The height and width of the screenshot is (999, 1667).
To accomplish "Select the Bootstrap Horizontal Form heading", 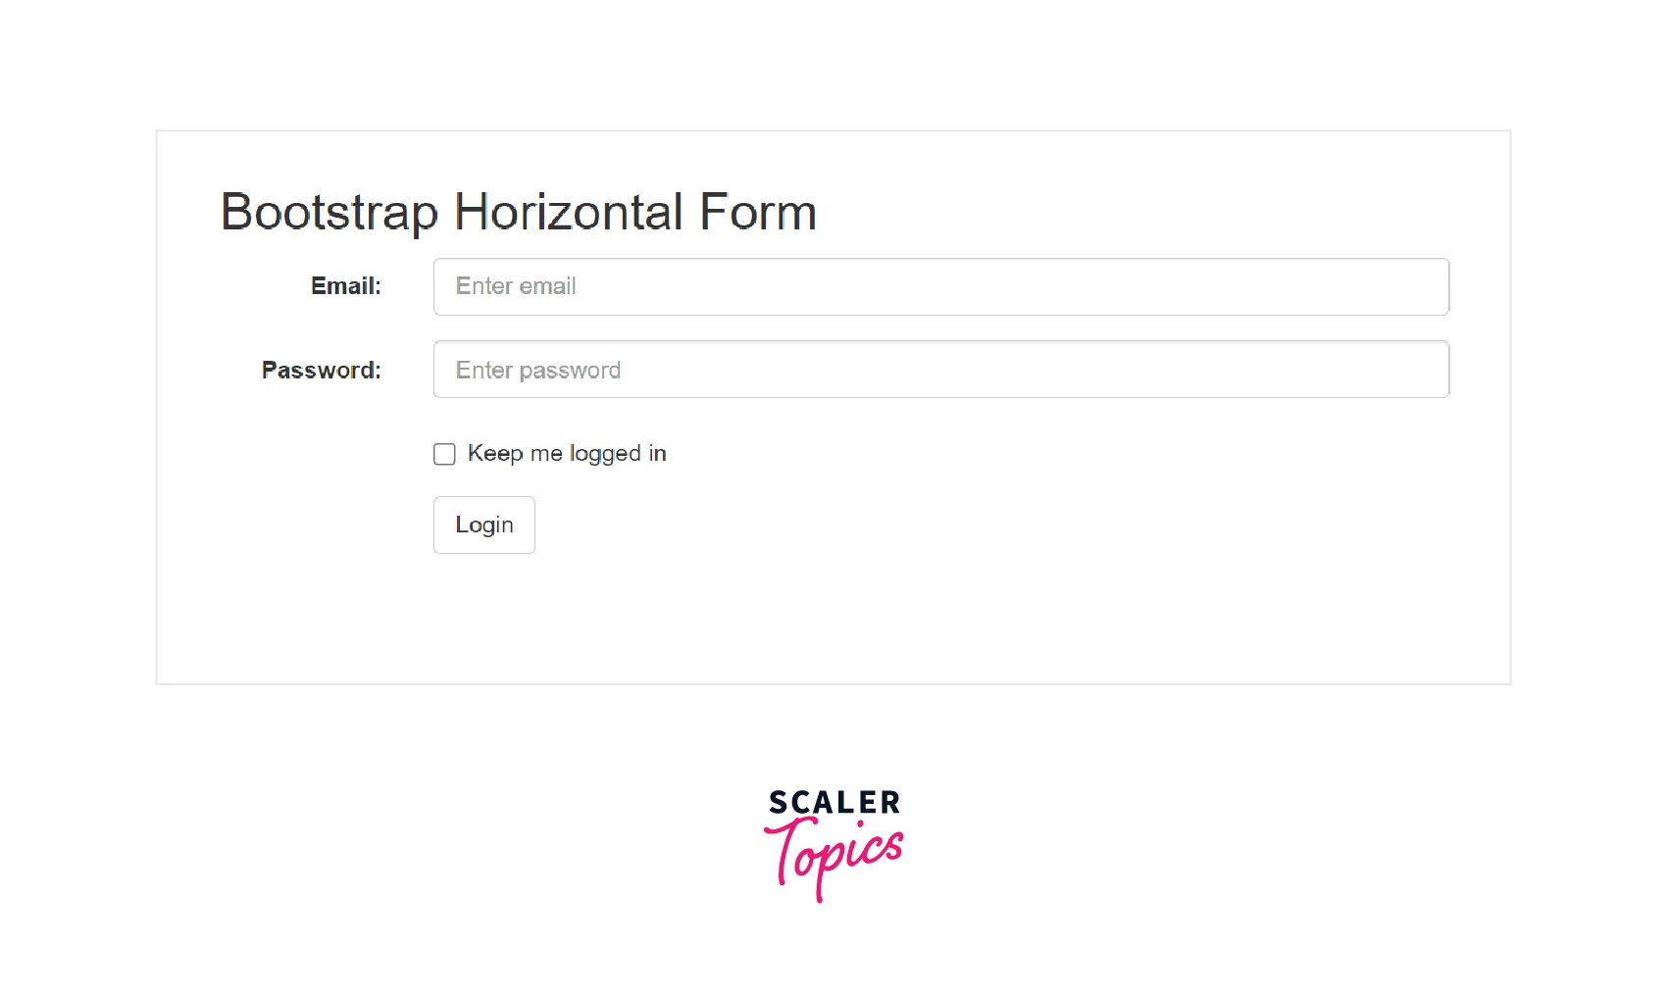I will click(519, 212).
